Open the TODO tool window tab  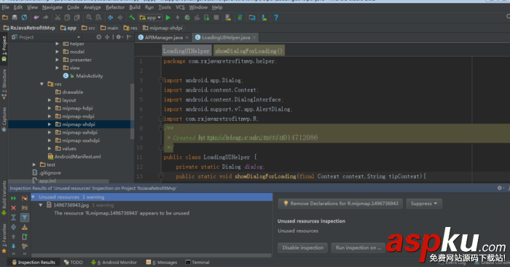coord(73,262)
